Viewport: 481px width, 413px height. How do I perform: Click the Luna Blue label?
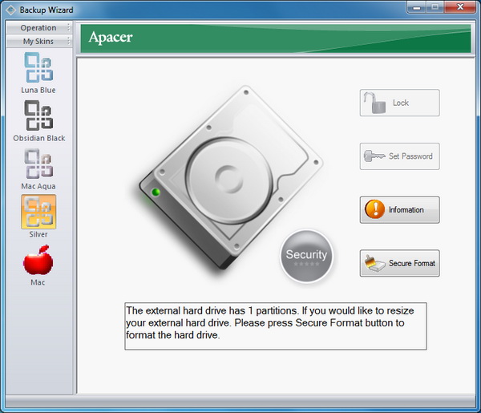[x=38, y=90]
